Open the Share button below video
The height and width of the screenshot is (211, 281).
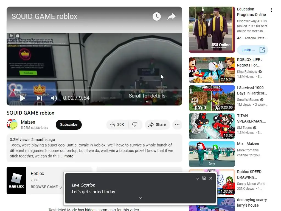[157, 124]
